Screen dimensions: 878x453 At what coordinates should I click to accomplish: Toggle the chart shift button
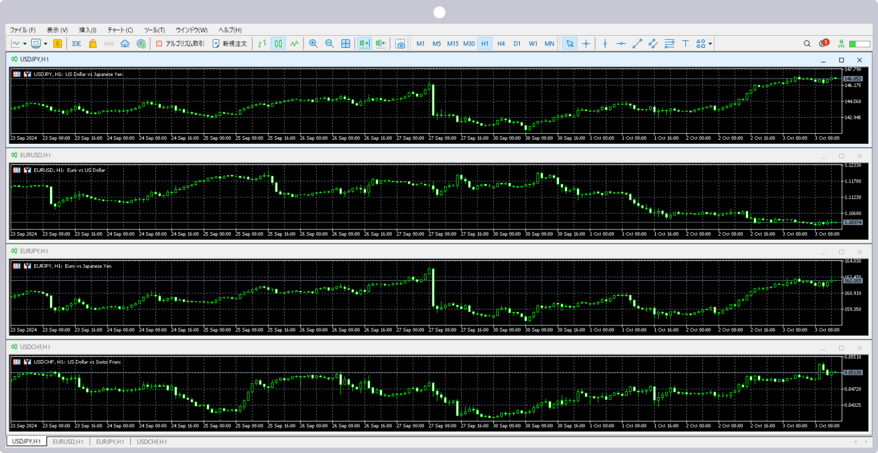pos(380,44)
